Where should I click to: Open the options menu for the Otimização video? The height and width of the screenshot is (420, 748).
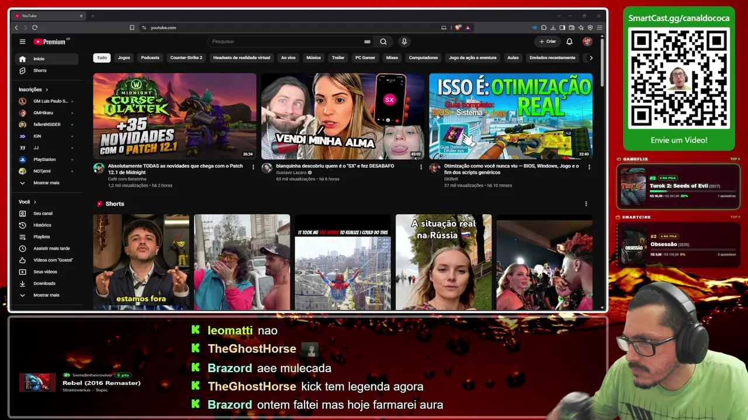tap(589, 167)
